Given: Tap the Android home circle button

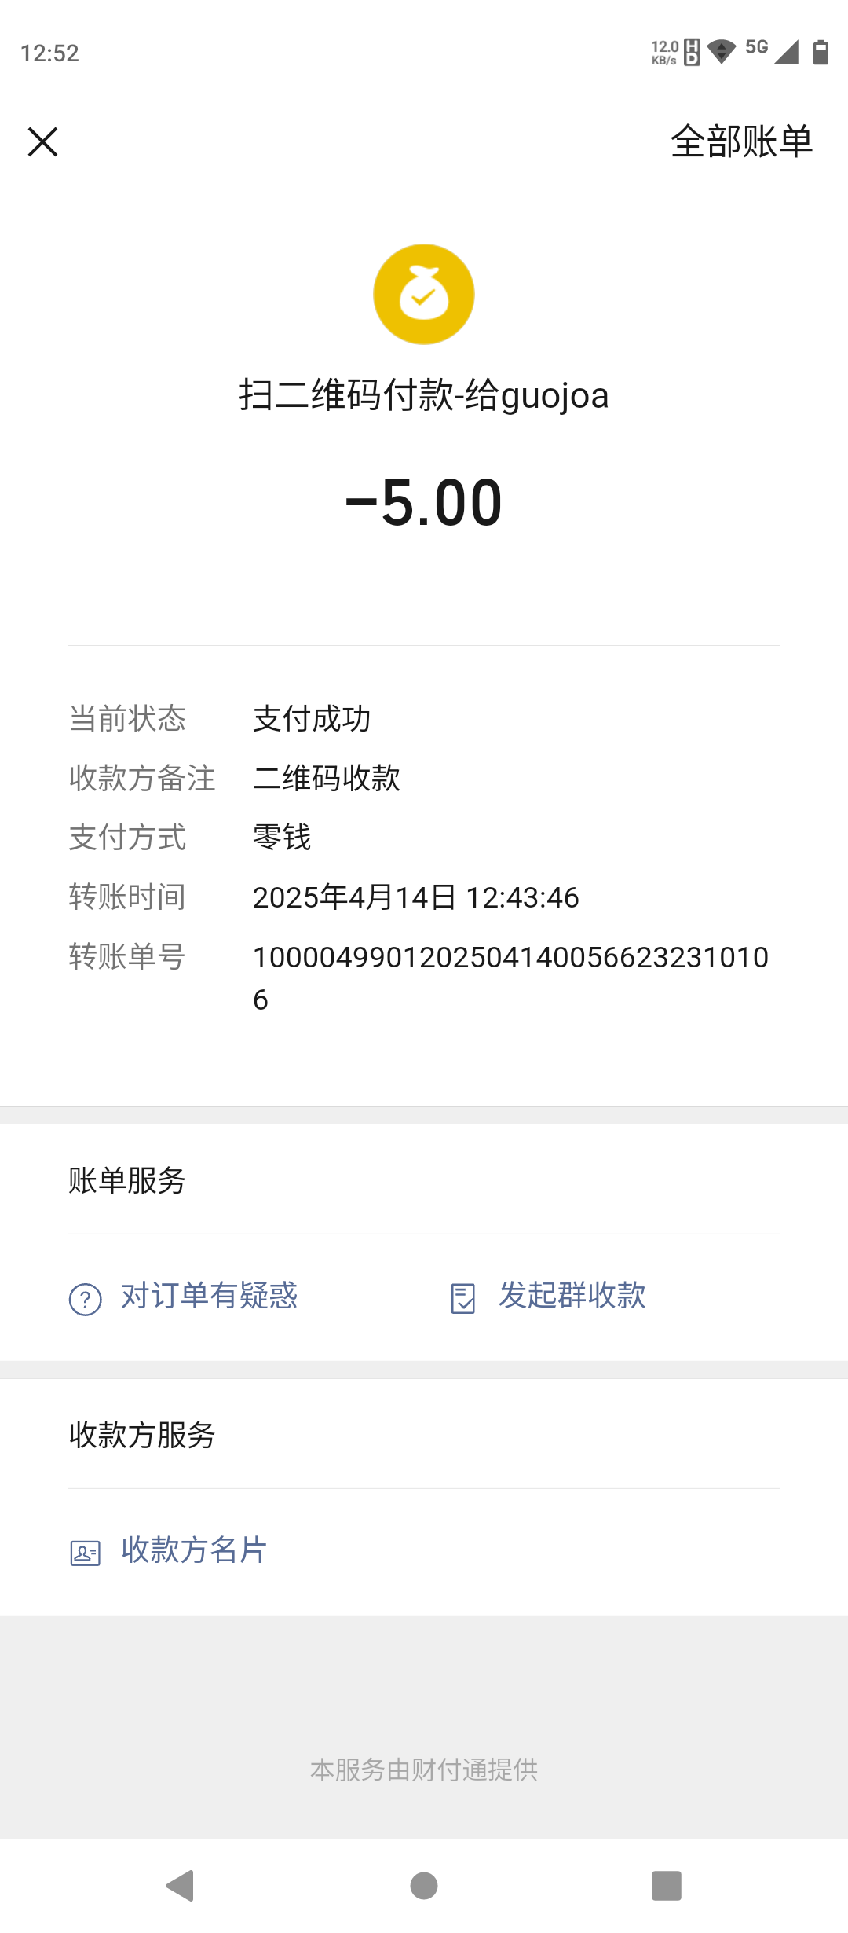Looking at the screenshot, I should click(x=424, y=1885).
